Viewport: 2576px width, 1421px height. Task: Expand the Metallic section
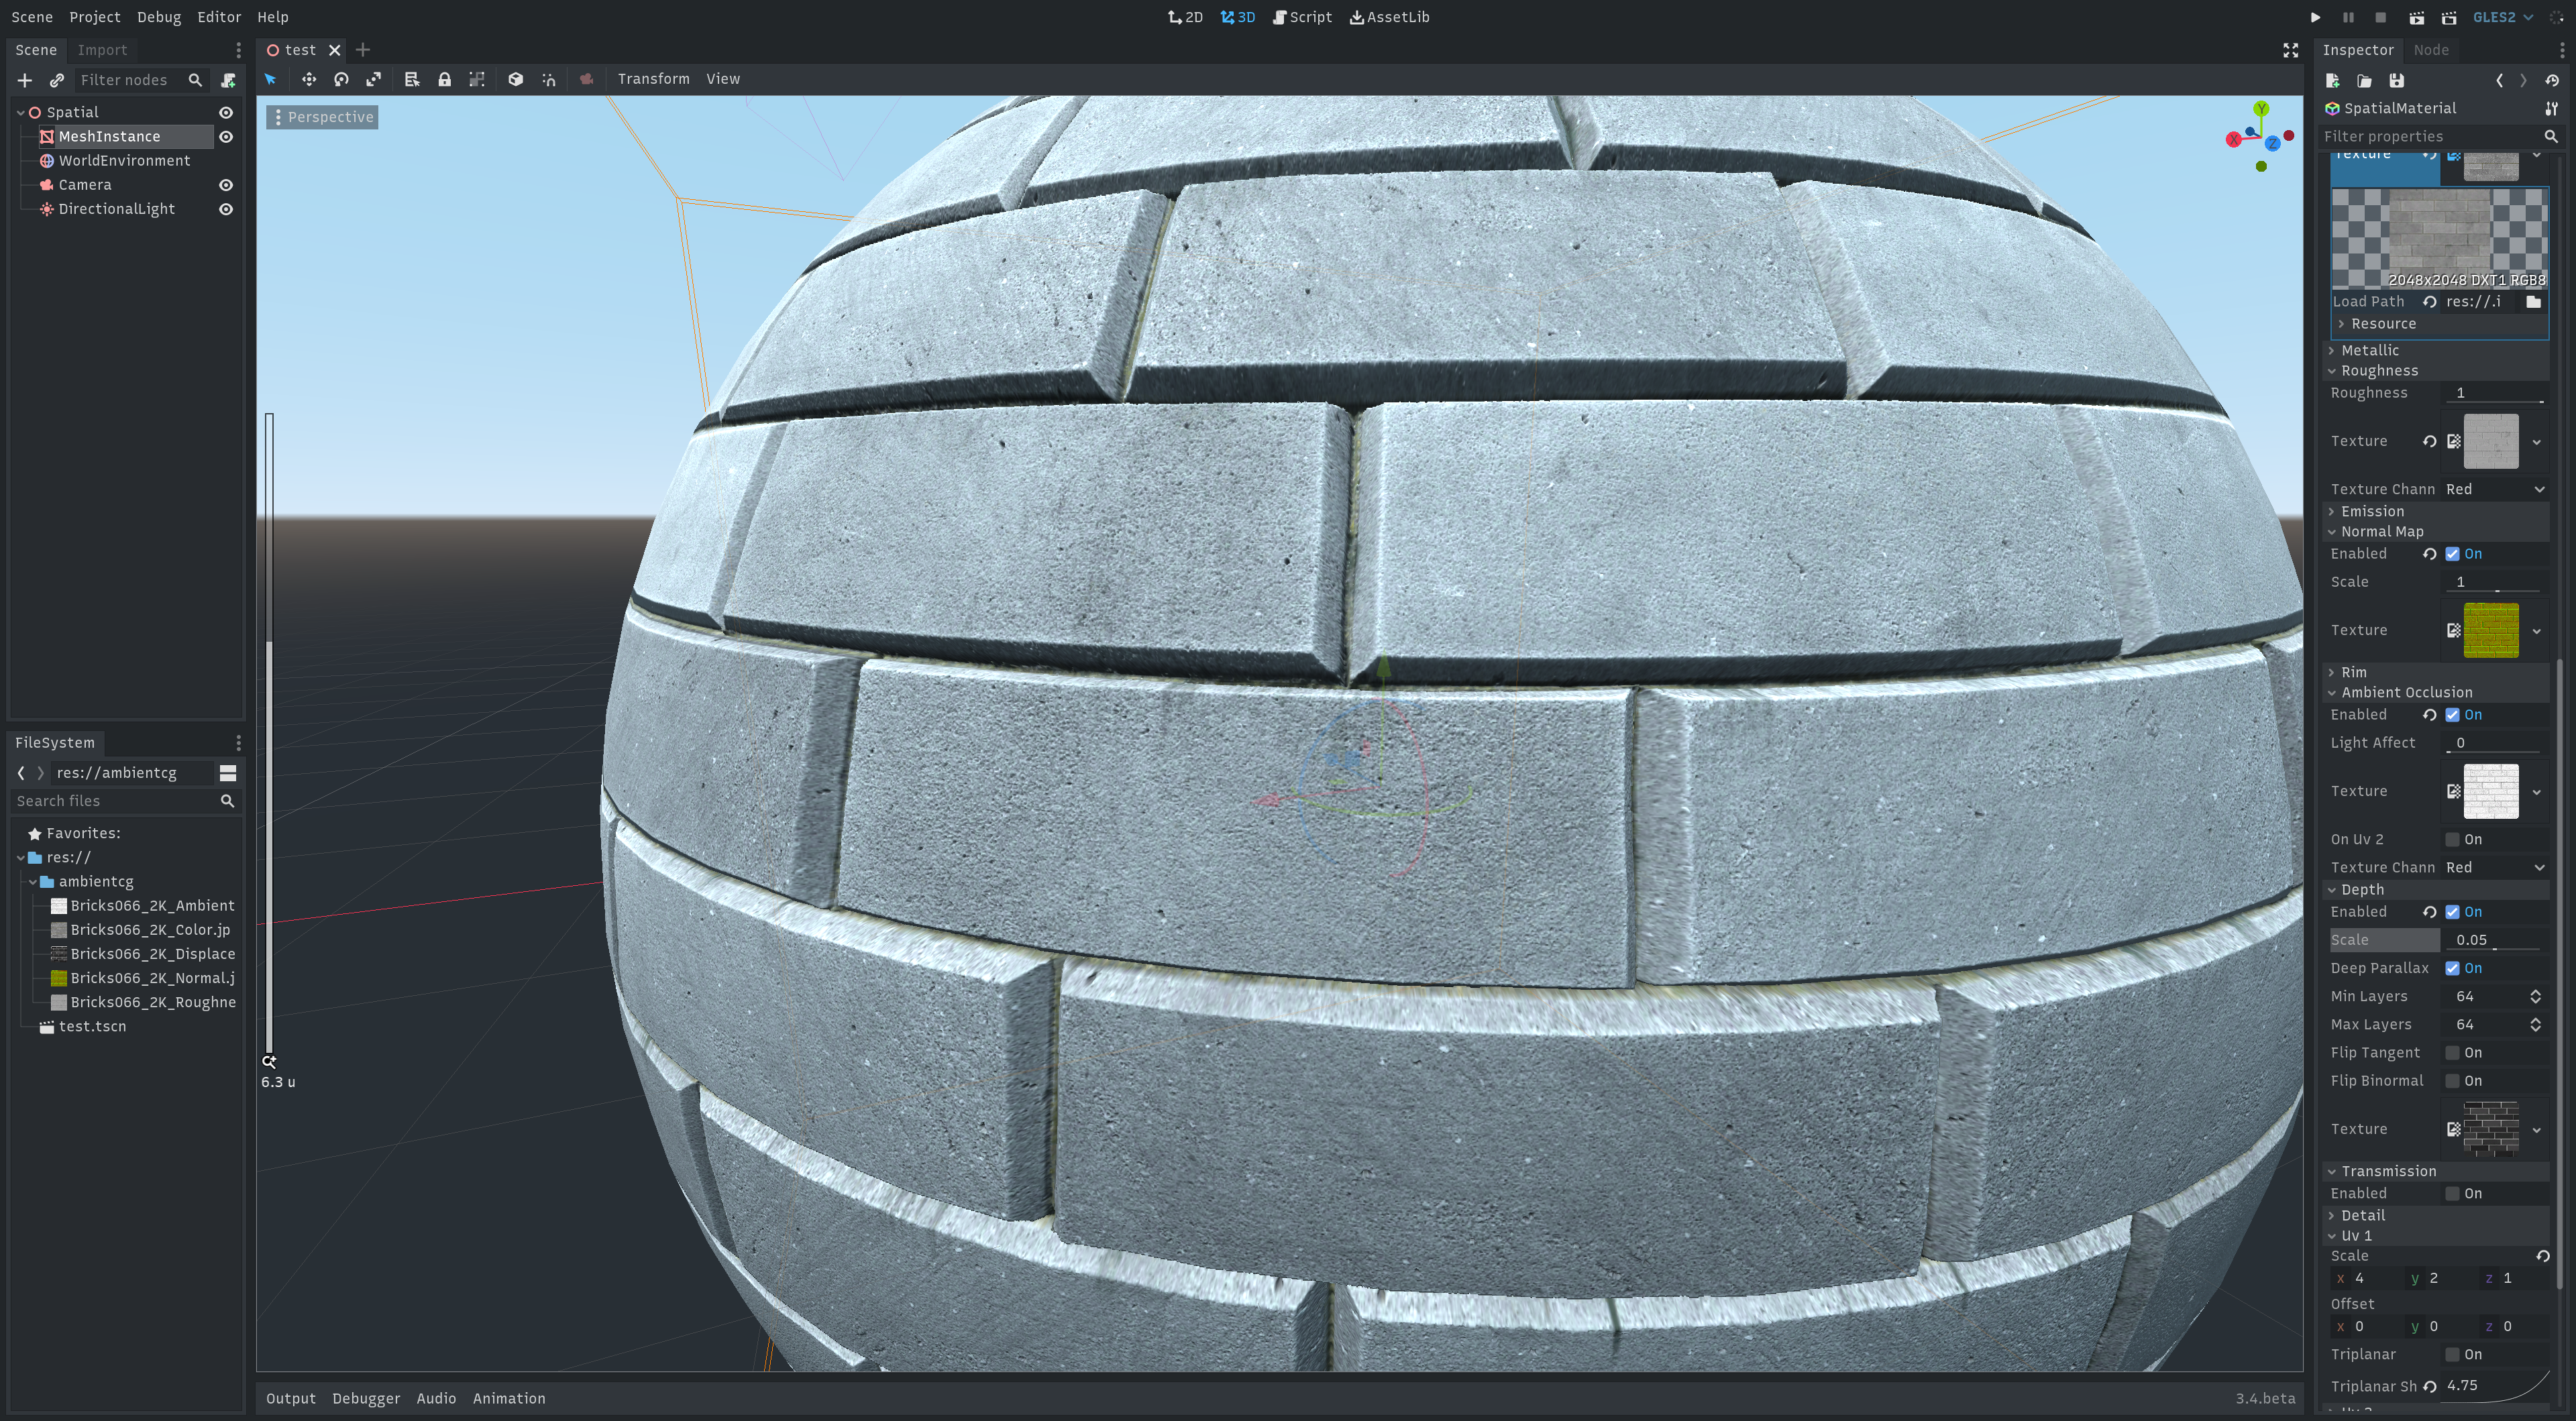tap(2369, 350)
